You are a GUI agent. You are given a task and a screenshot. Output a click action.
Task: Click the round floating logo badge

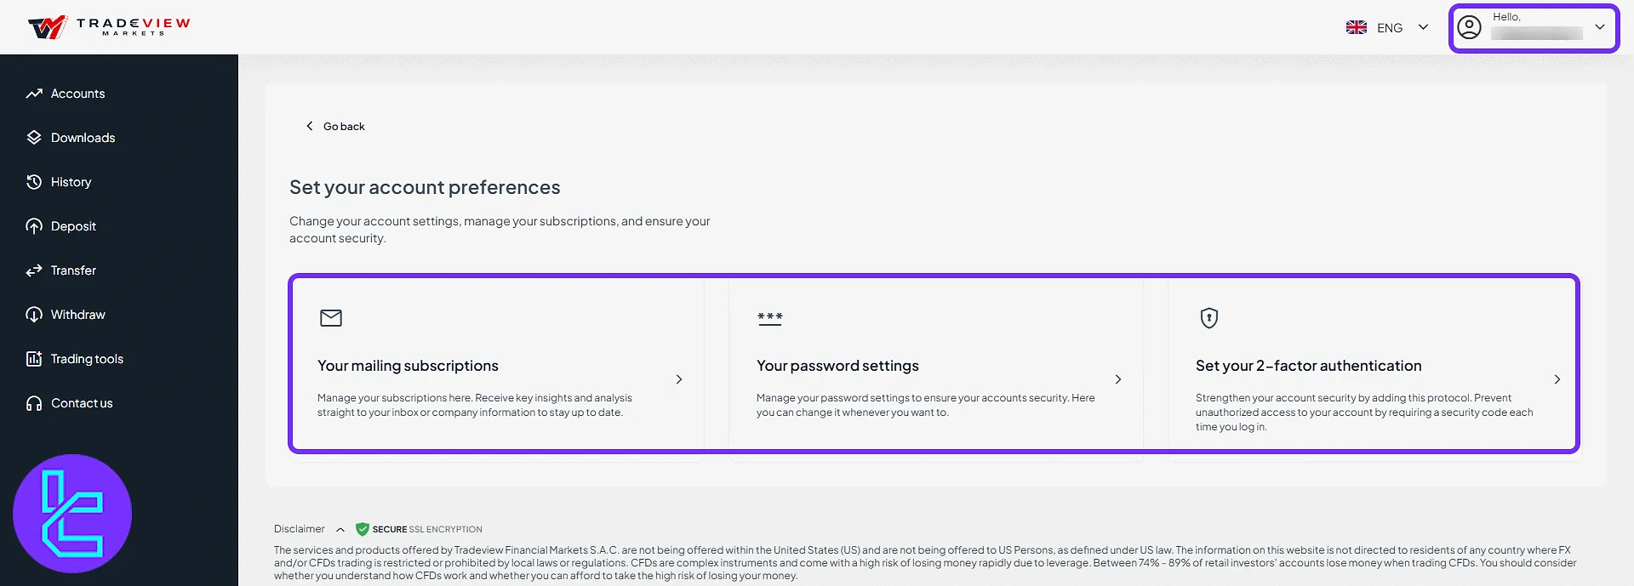coord(72,514)
